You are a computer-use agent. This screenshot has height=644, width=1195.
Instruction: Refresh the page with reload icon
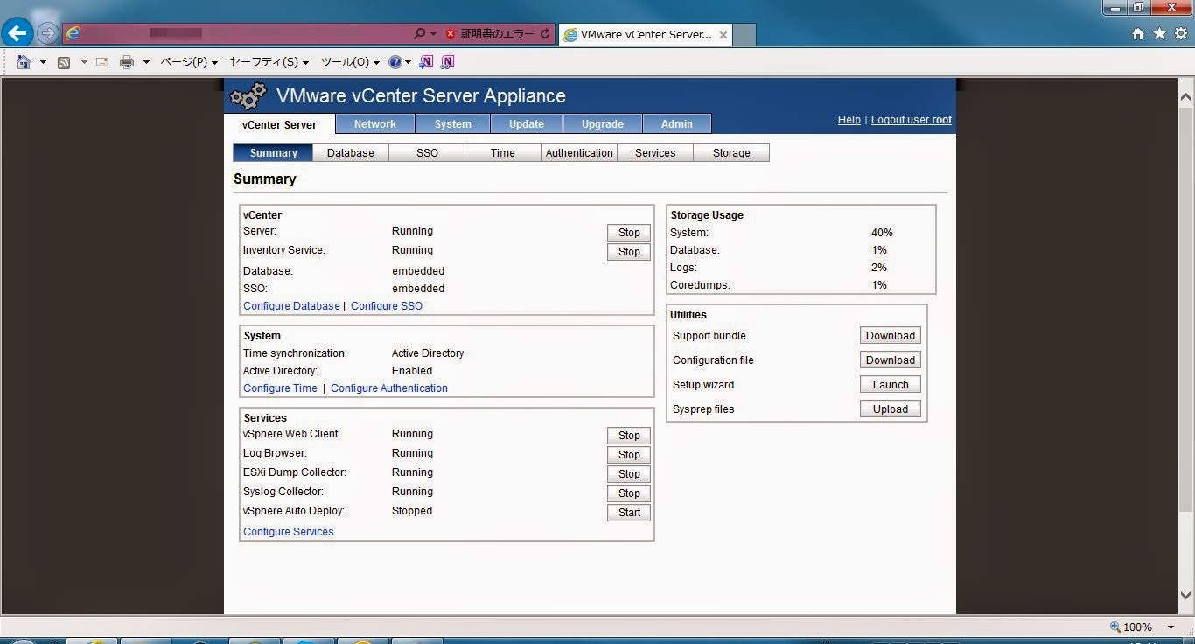(545, 34)
